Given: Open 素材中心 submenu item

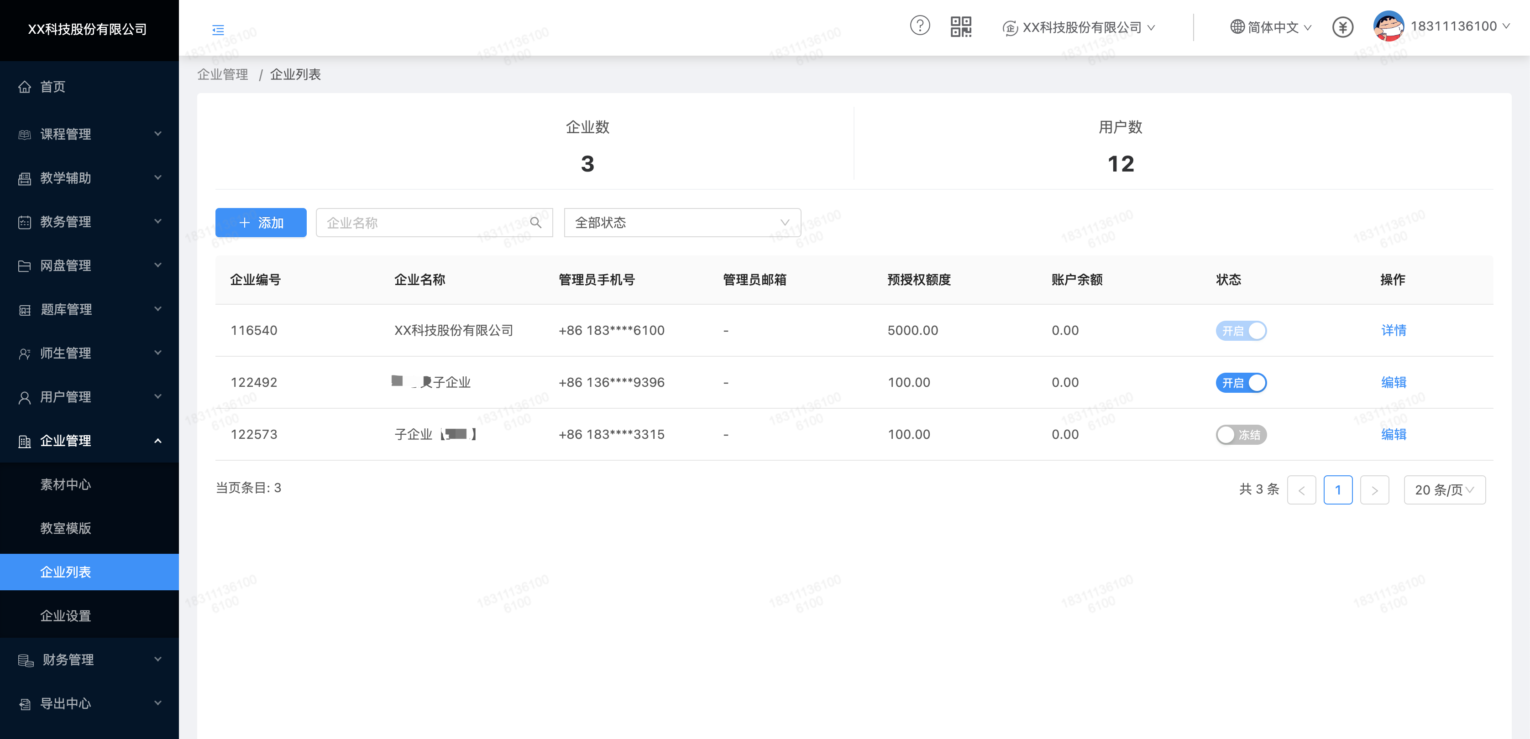Looking at the screenshot, I should tap(65, 485).
